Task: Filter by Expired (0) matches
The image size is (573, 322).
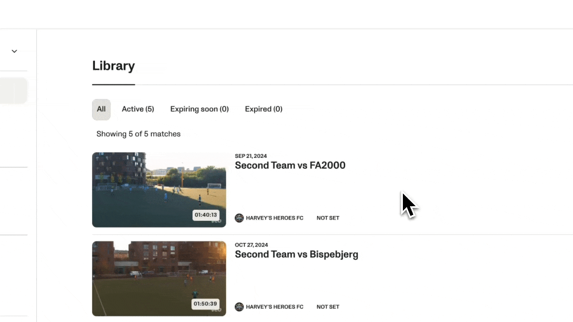Action: click(264, 109)
